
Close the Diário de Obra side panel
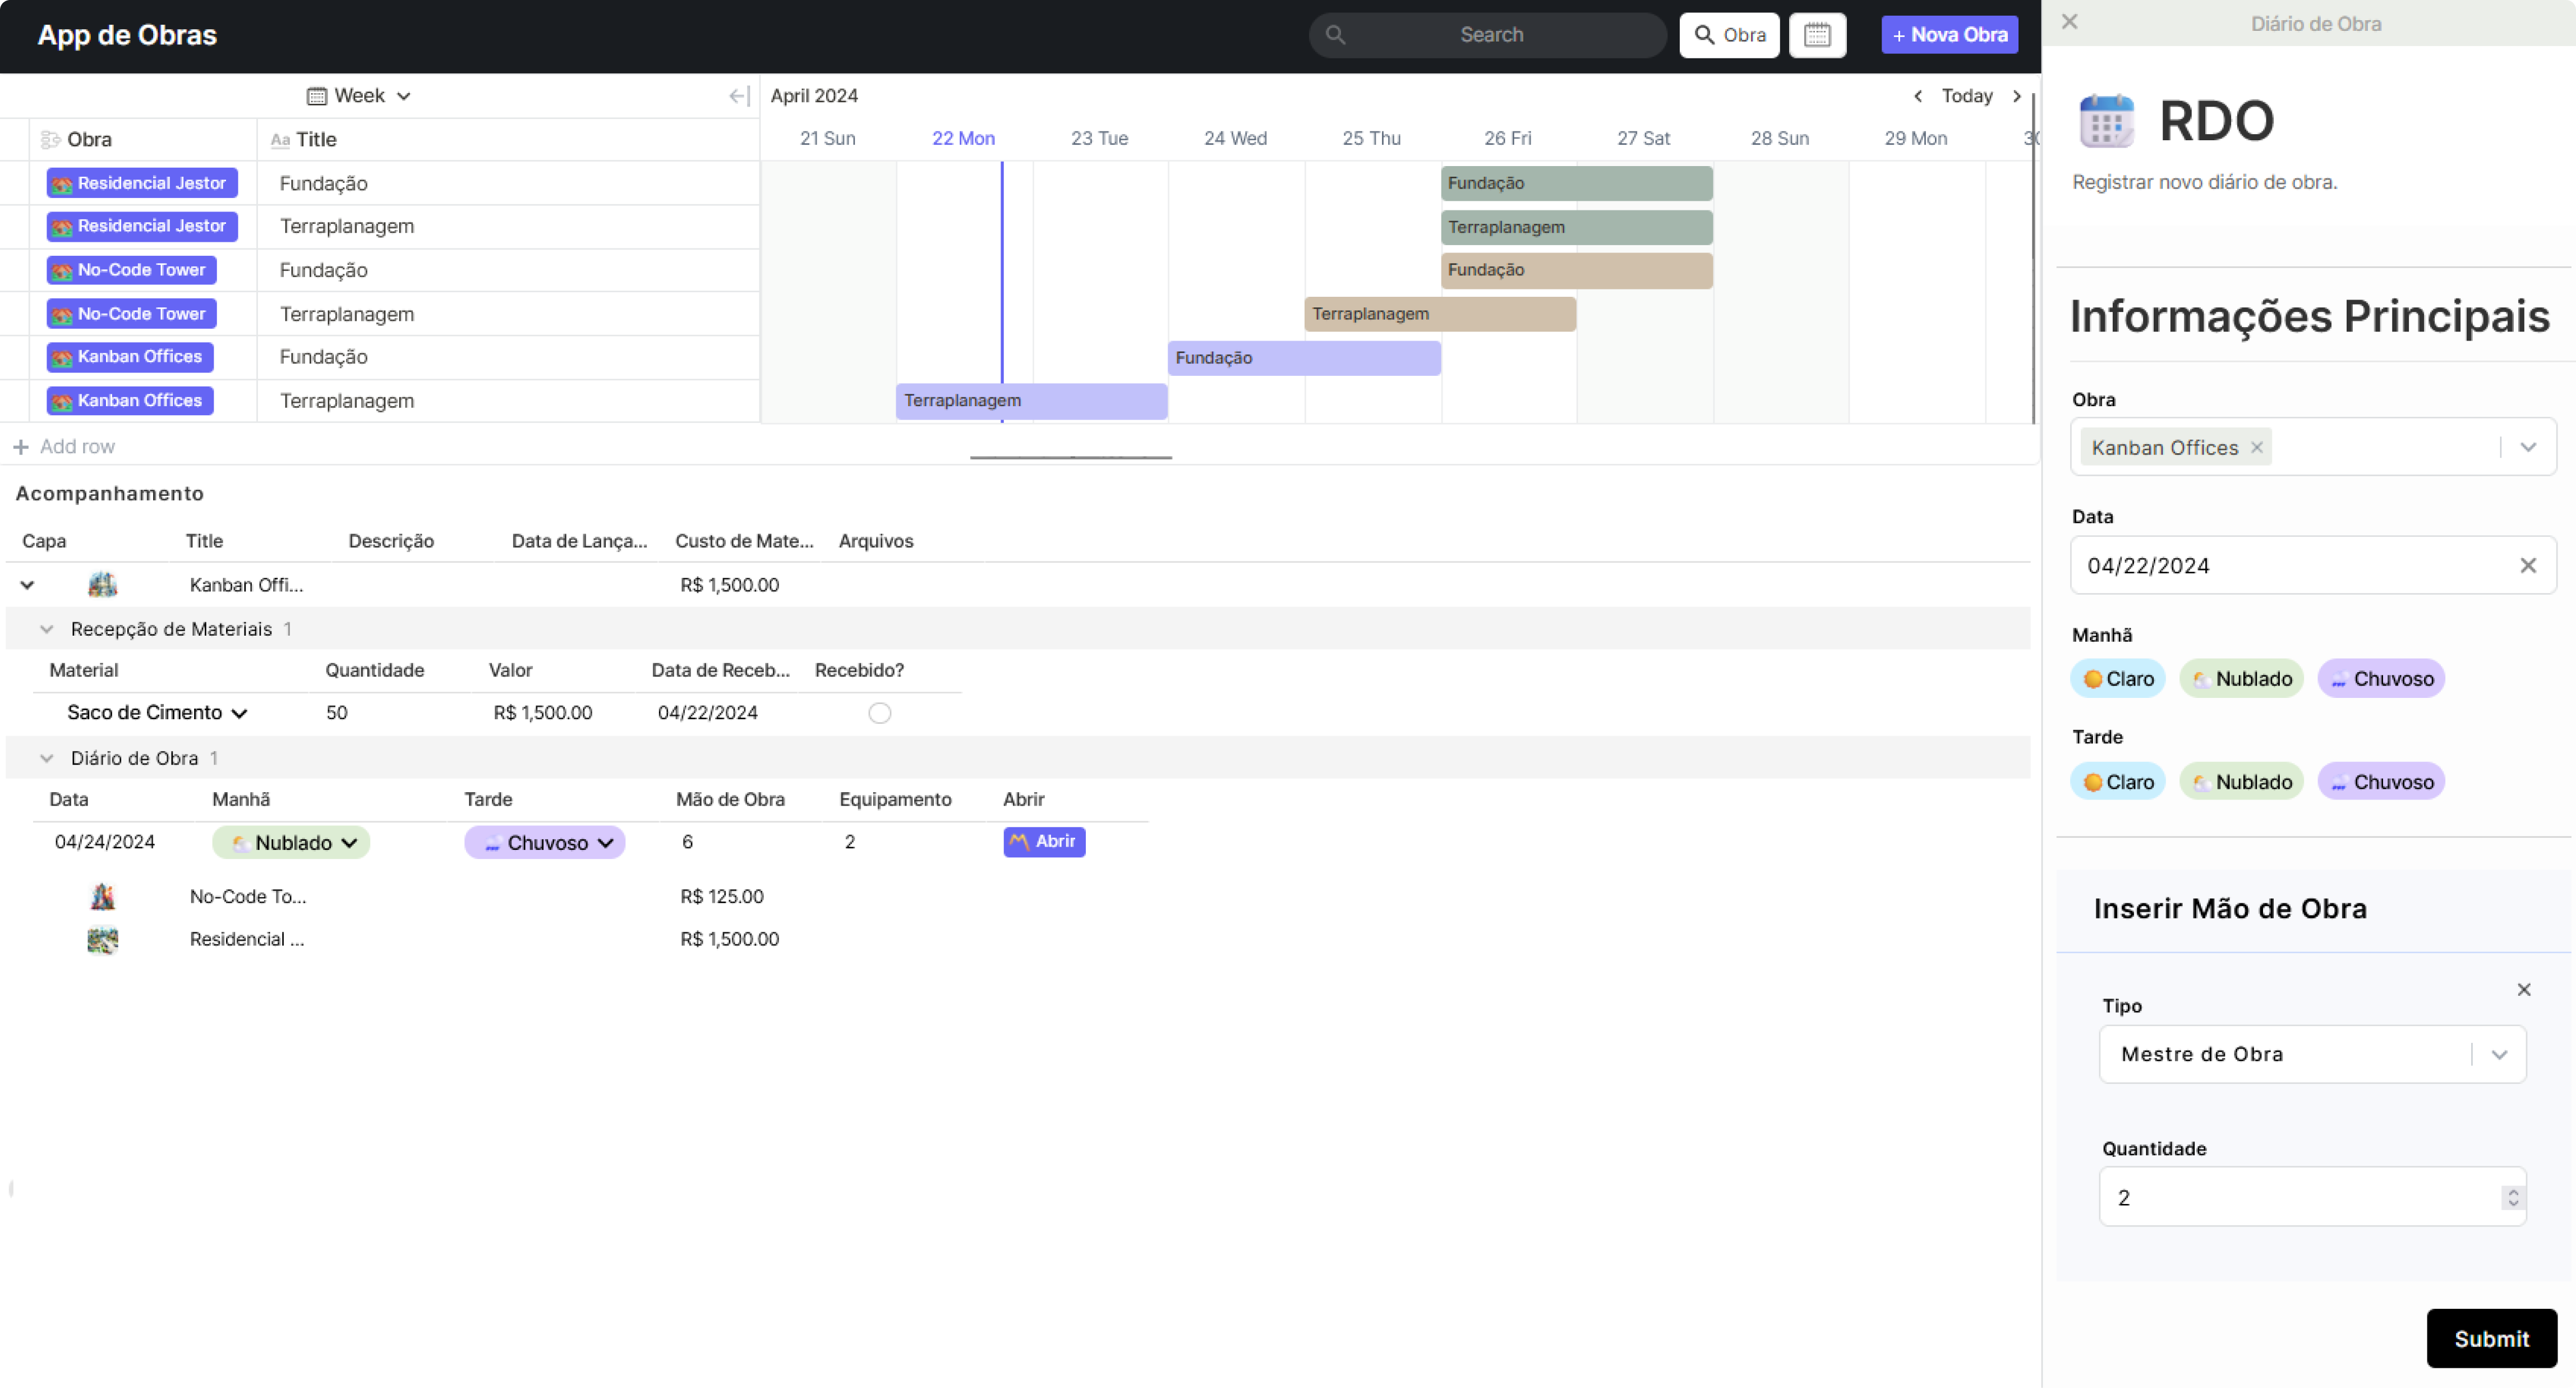[2069, 22]
